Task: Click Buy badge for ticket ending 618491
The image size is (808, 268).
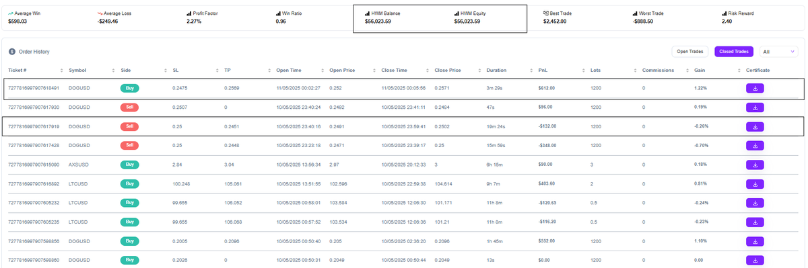Action: [x=129, y=88]
